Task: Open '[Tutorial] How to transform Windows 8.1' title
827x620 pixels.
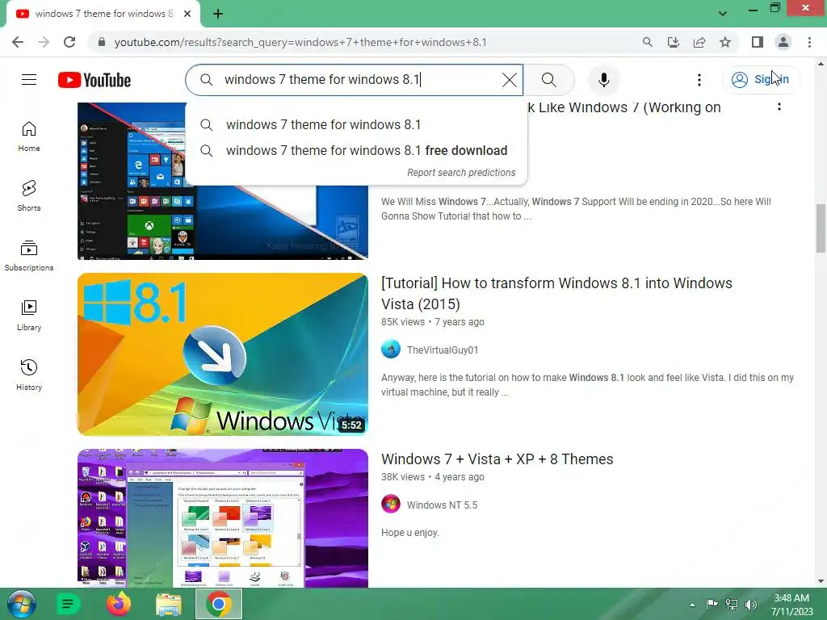Action: click(x=556, y=294)
